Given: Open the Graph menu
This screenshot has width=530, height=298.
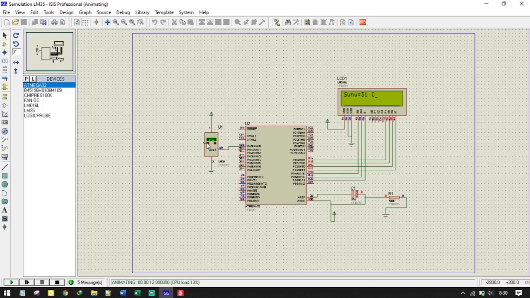Looking at the screenshot, I should [x=85, y=12].
